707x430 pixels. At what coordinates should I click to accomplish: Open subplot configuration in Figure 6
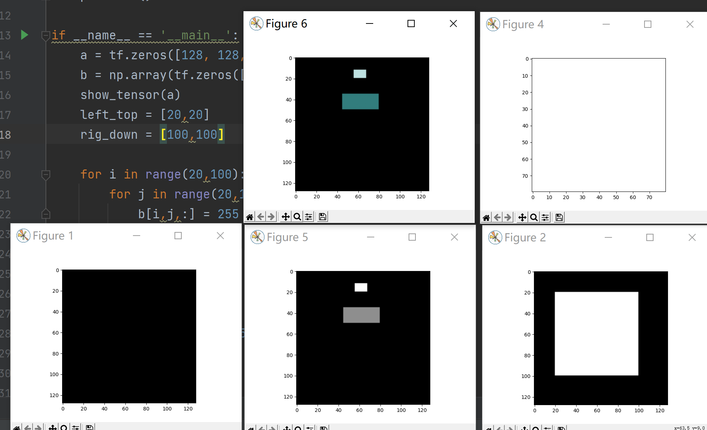[x=309, y=217]
